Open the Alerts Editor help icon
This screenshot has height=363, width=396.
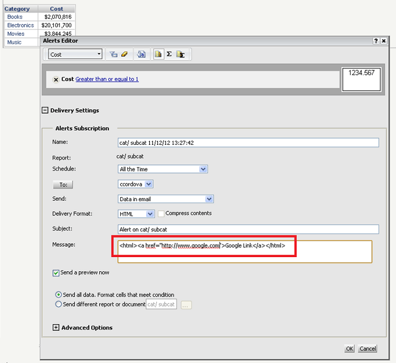(375, 41)
